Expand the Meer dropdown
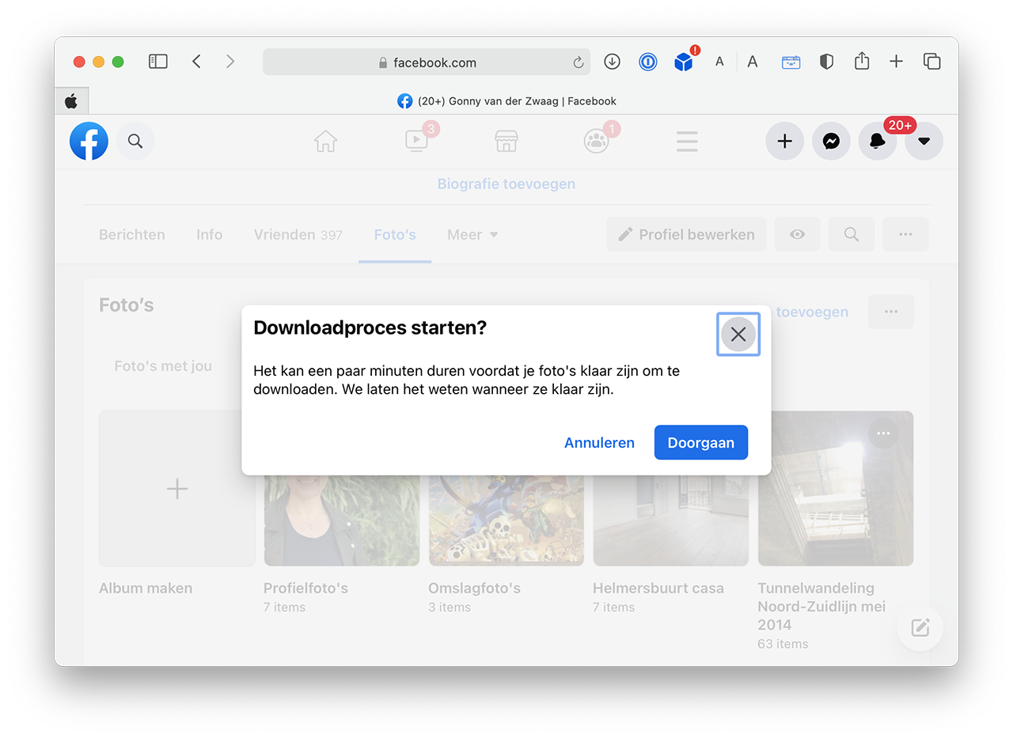 [x=472, y=235]
